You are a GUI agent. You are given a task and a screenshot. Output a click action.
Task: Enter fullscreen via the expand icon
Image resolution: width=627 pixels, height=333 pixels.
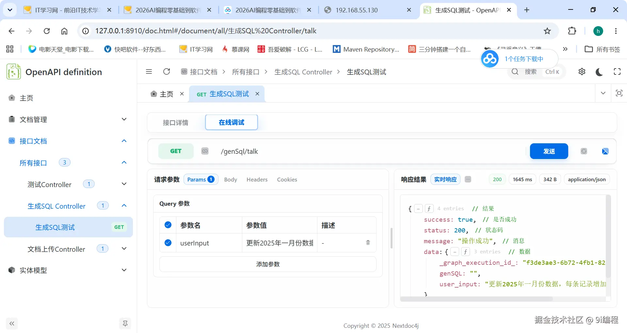(x=617, y=71)
